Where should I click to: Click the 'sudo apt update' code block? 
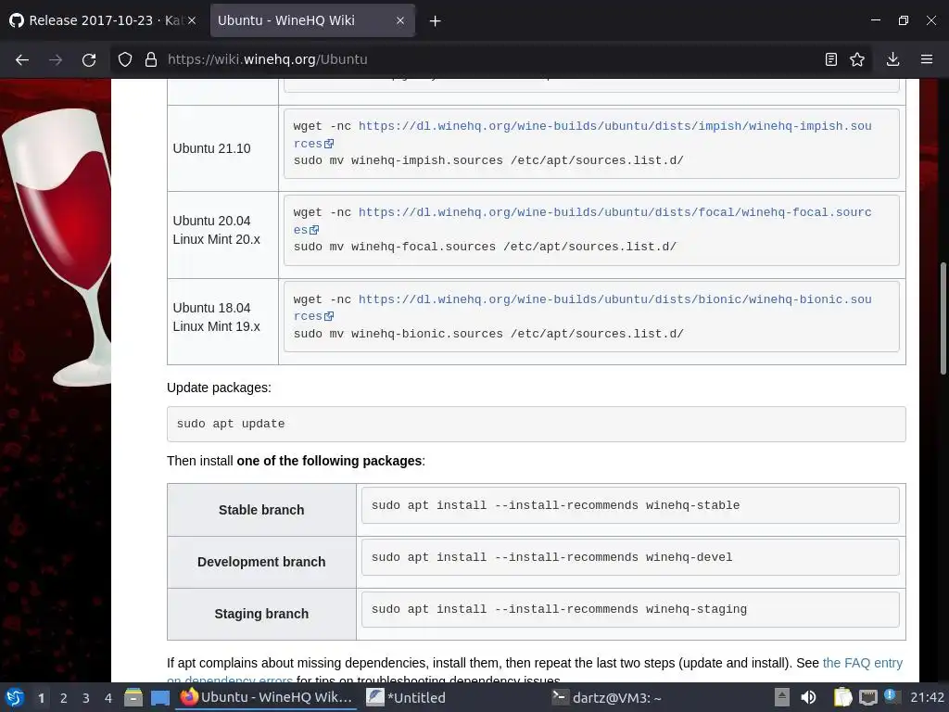click(x=537, y=424)
